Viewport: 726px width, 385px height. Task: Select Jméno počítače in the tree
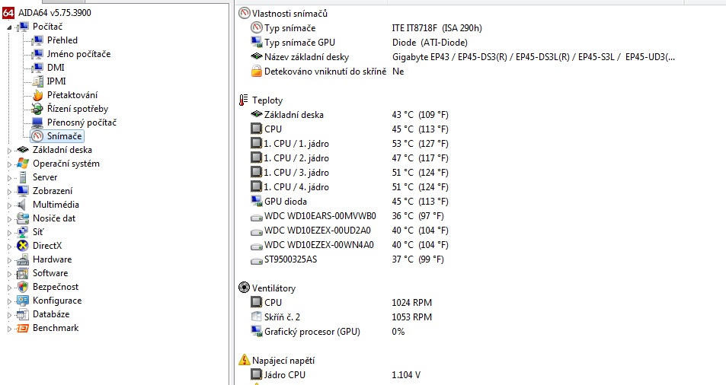[78, 54]
